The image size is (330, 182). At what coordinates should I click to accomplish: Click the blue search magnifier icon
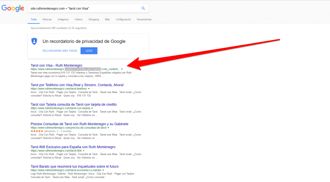click(143, 8)
